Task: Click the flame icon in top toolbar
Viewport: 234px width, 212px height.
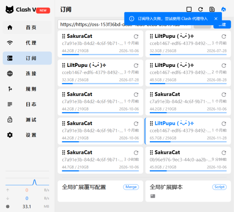Action: coord(224,9)
